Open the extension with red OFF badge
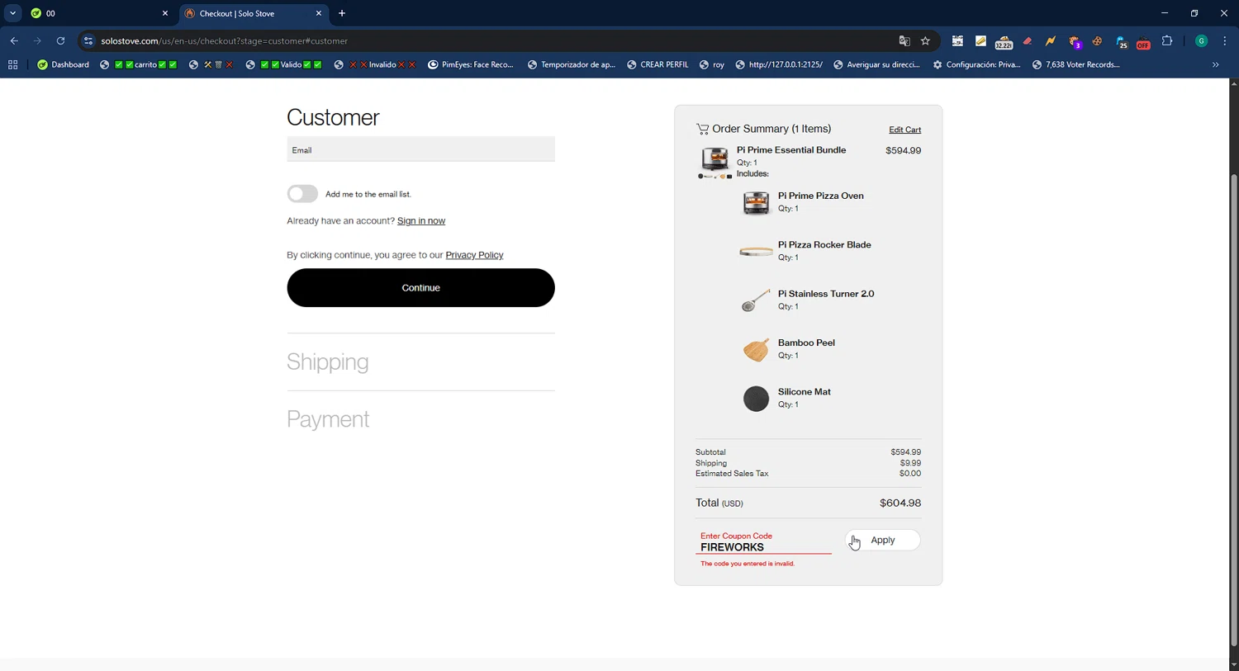The height and width of the screenshot is (671, 1239). 1143,41
